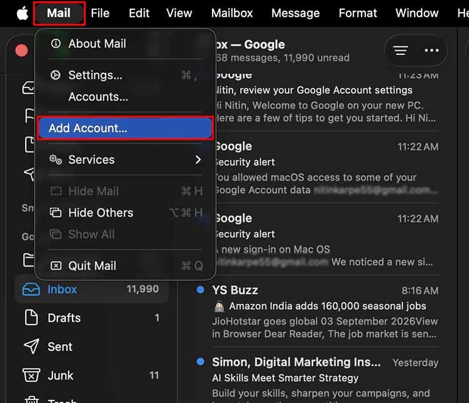Select the Drafts mailbox
The height and width of the screenshot is (403, 469).
[x=91, y=318]
